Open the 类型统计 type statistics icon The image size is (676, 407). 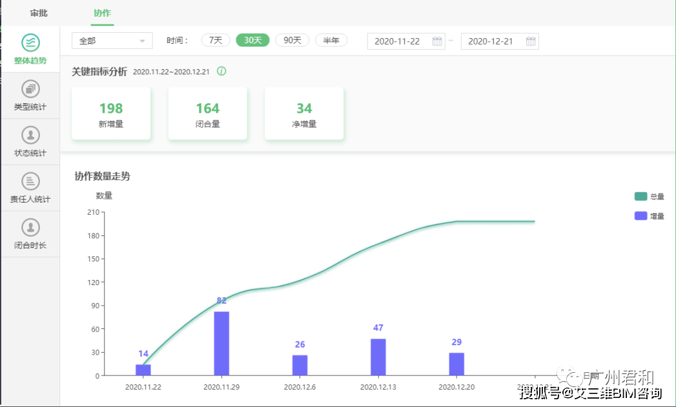pos(30,89)
